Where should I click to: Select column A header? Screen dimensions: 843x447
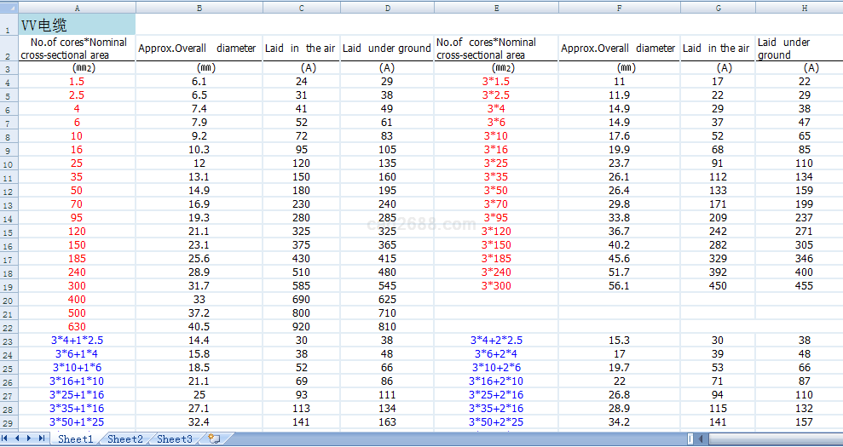pos(77,7)
